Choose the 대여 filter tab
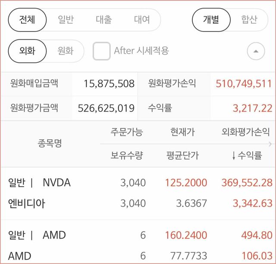Image resolution: width=276 pixels, height=264 pixels. (142, 20)
